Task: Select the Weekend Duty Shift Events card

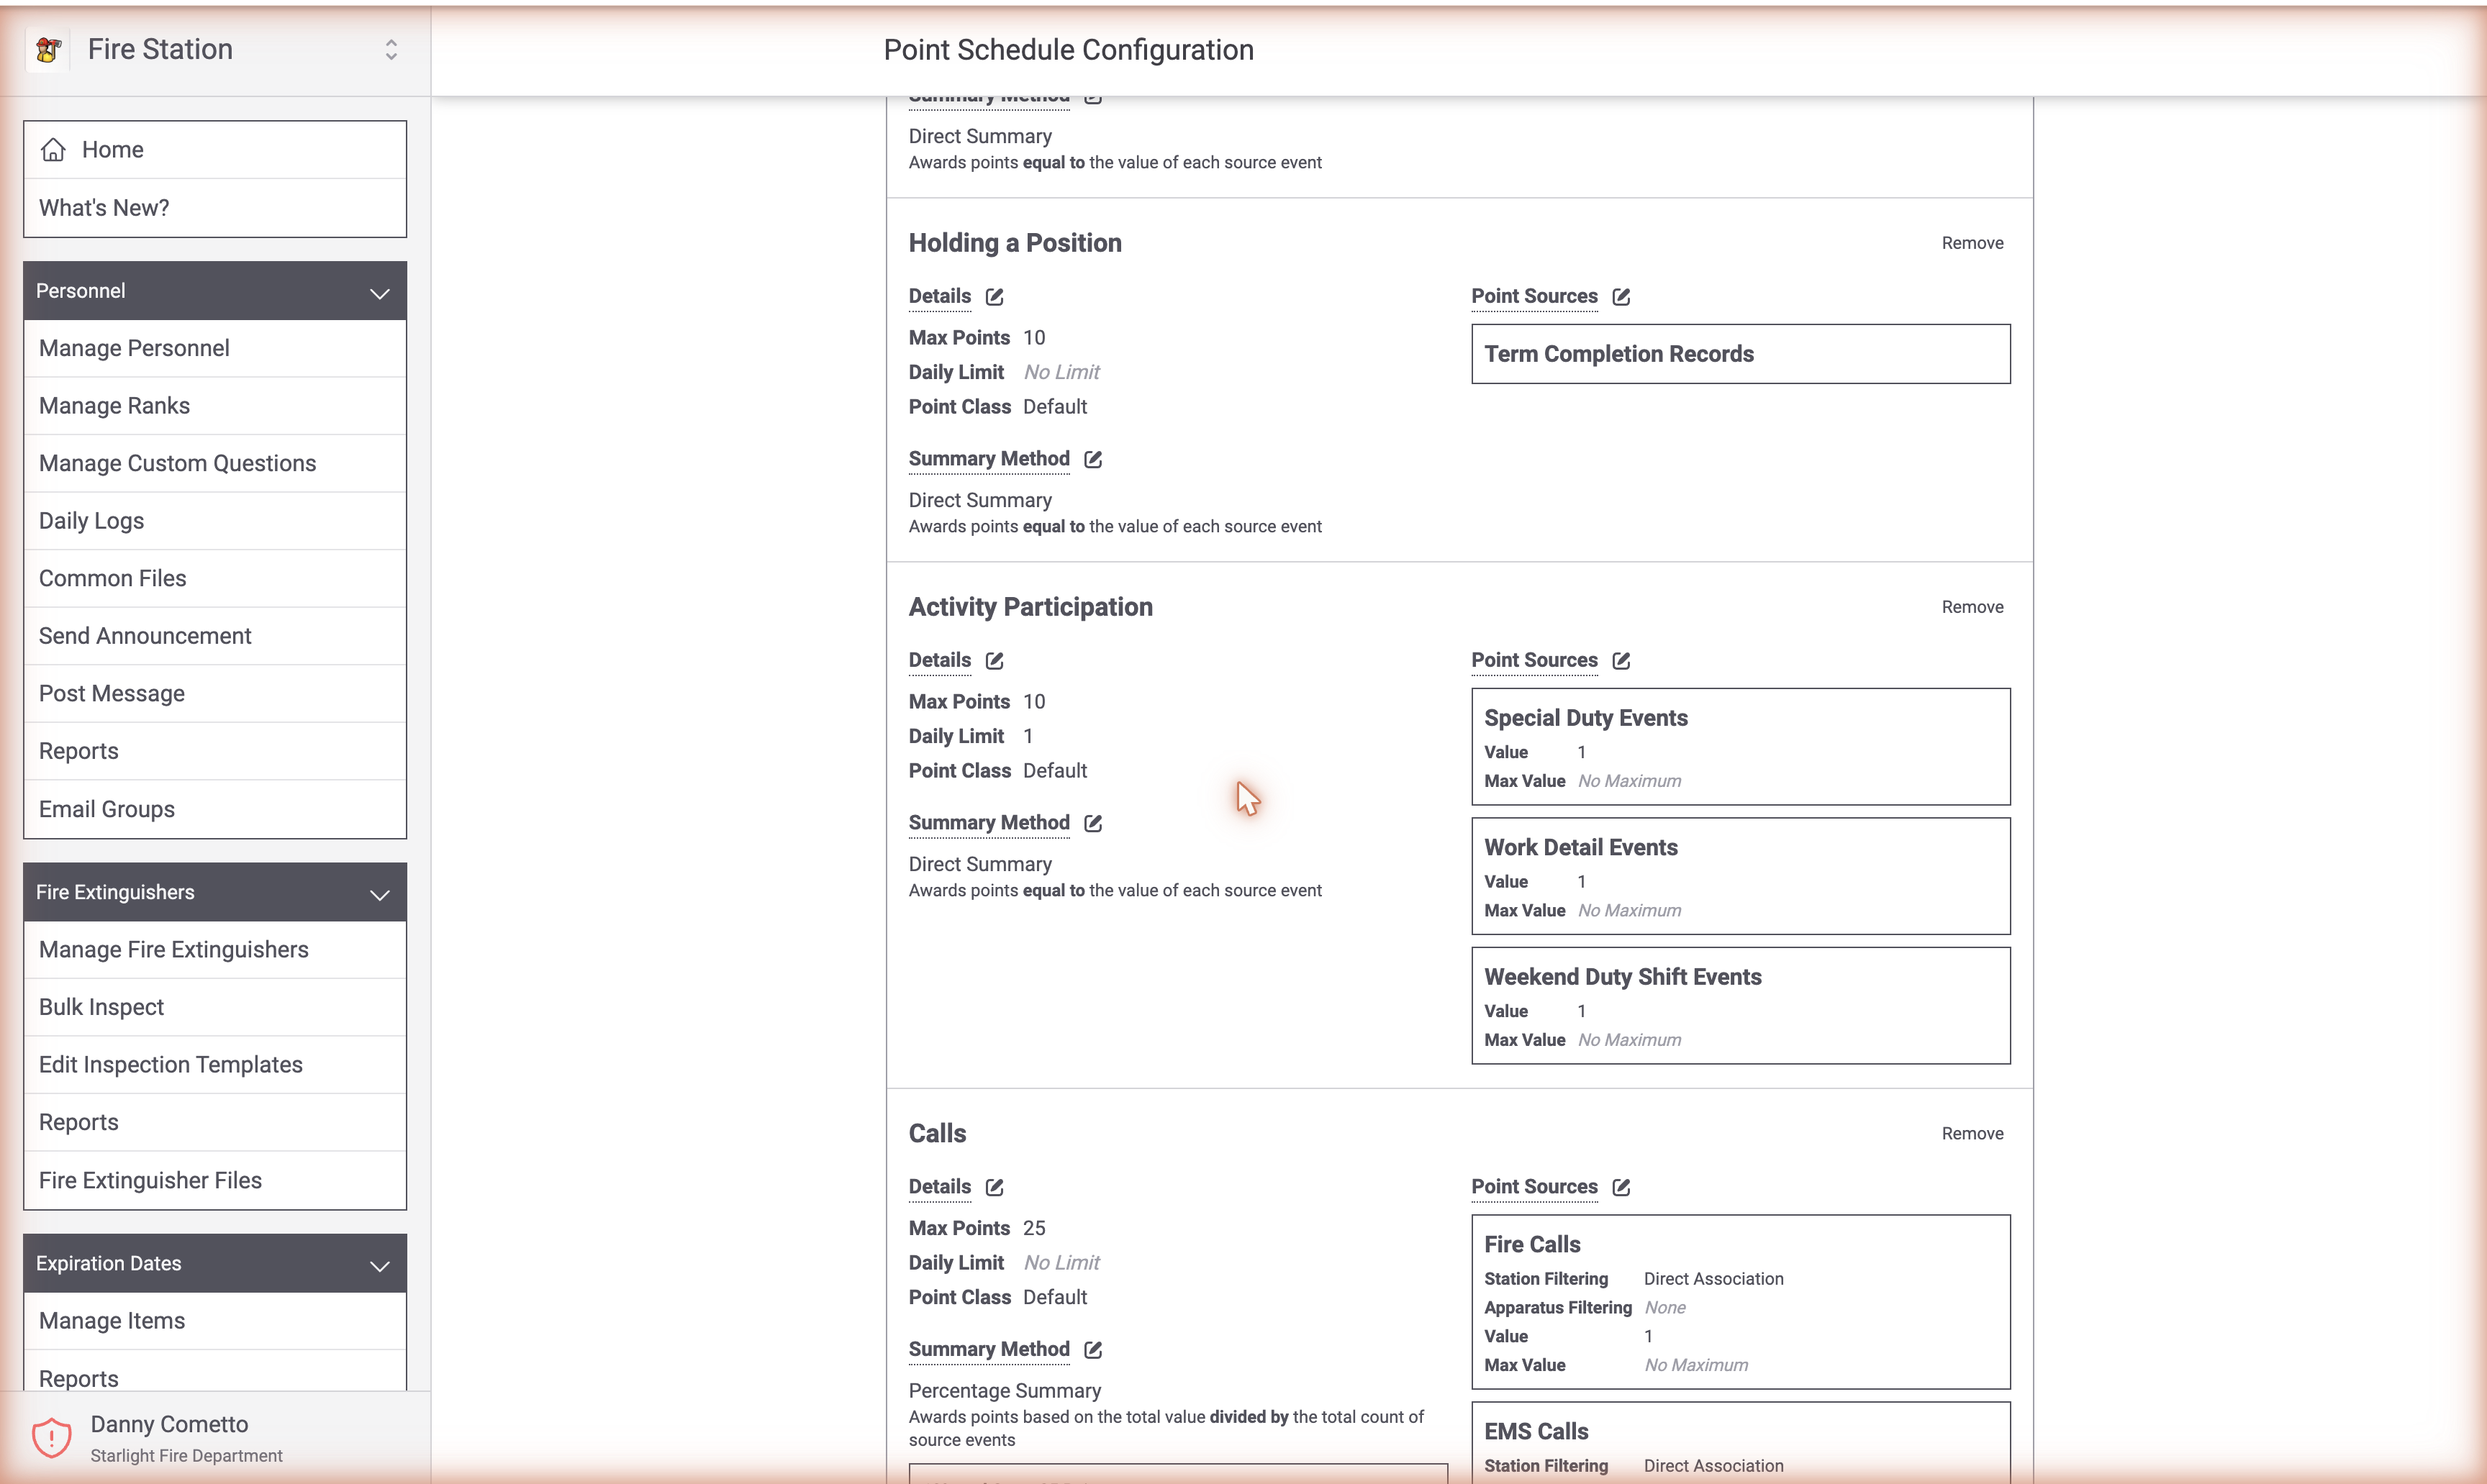Action: coord(1741,1006)
